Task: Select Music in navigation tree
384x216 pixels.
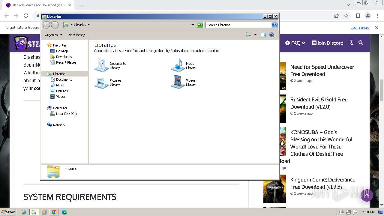Action: click(x=60, y=85)
